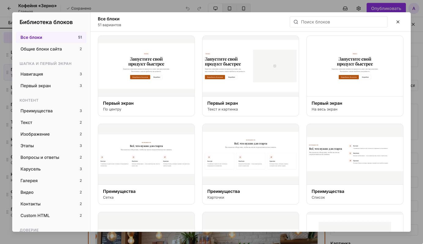The image size is (423, 244).
Task: Click the back arrow icon in top bar
Action: click(9, 9)
